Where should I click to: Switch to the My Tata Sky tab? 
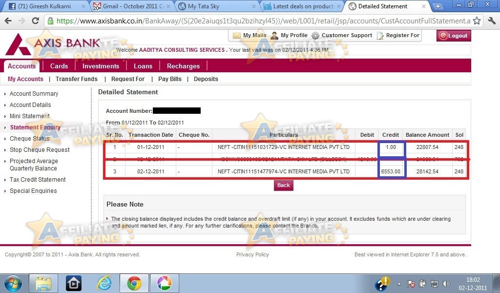click(x=217, y=6)
